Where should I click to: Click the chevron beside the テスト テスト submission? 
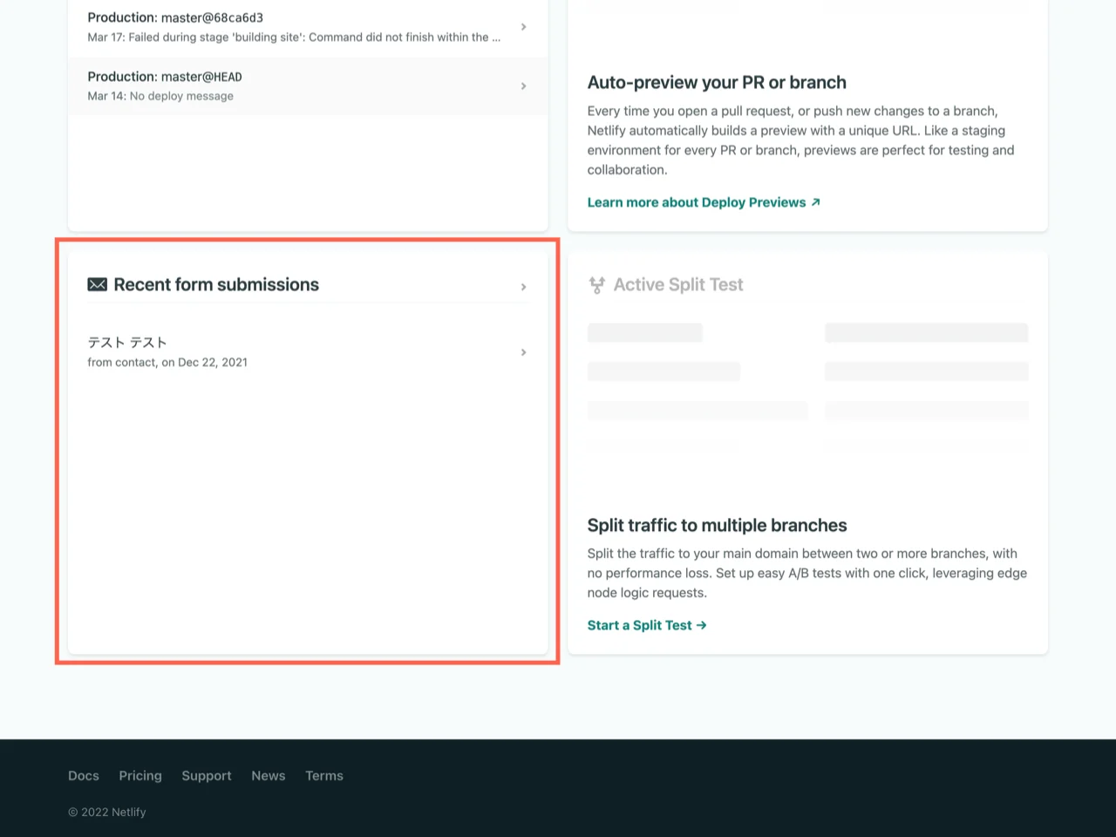point(524,352)
